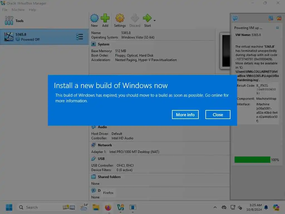The height and width of the screenshot is (214, 285).
Task: Open the clock showing 3:25 AM
Action: 254,207
